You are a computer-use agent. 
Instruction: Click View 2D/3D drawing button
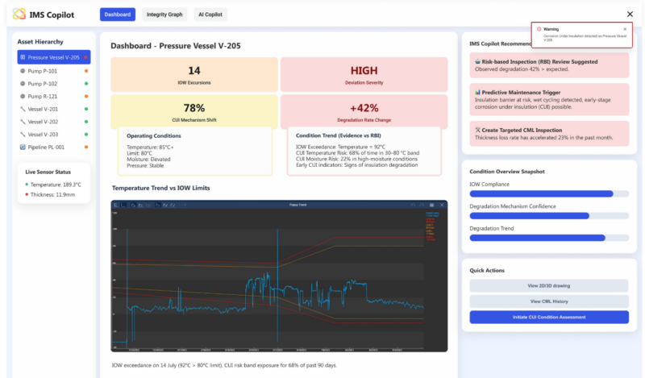548,285
